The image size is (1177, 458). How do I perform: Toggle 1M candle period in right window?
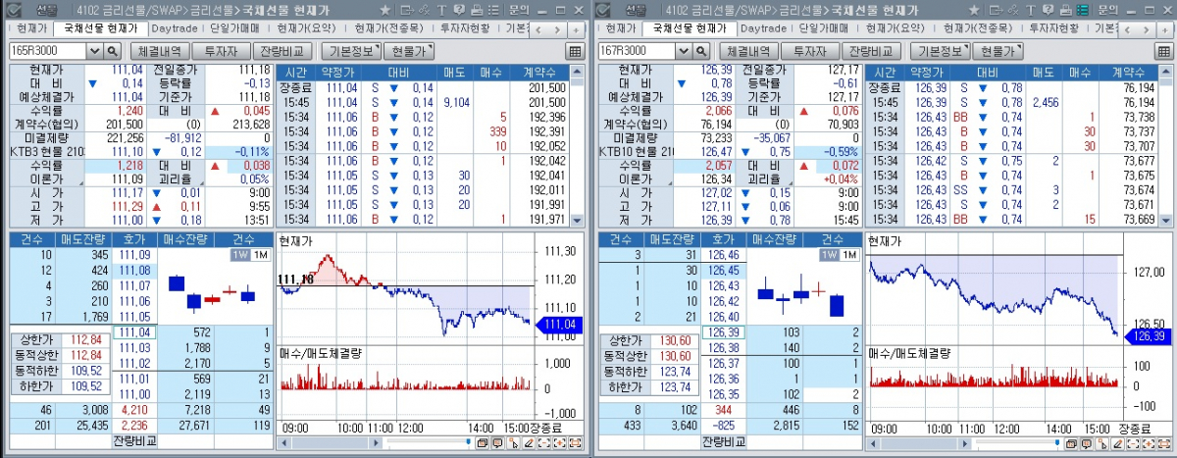pyautogui.click(x=849, y=255)
